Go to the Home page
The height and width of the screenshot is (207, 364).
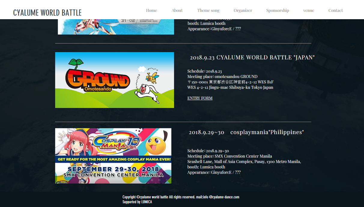tap(151, 10)
